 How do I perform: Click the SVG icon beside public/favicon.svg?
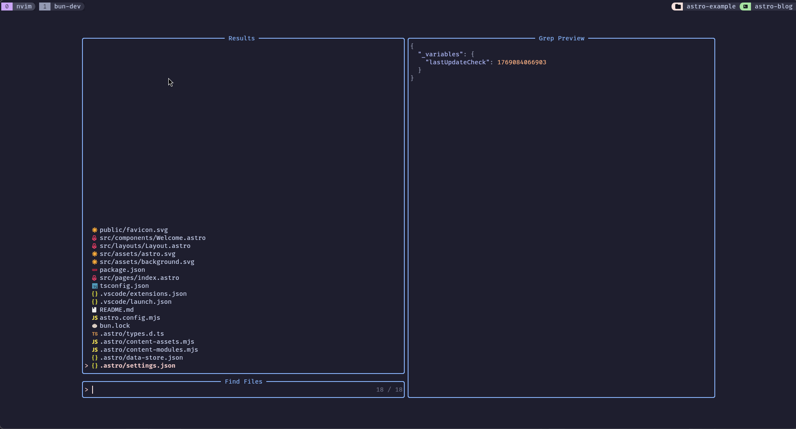(95, 230)
